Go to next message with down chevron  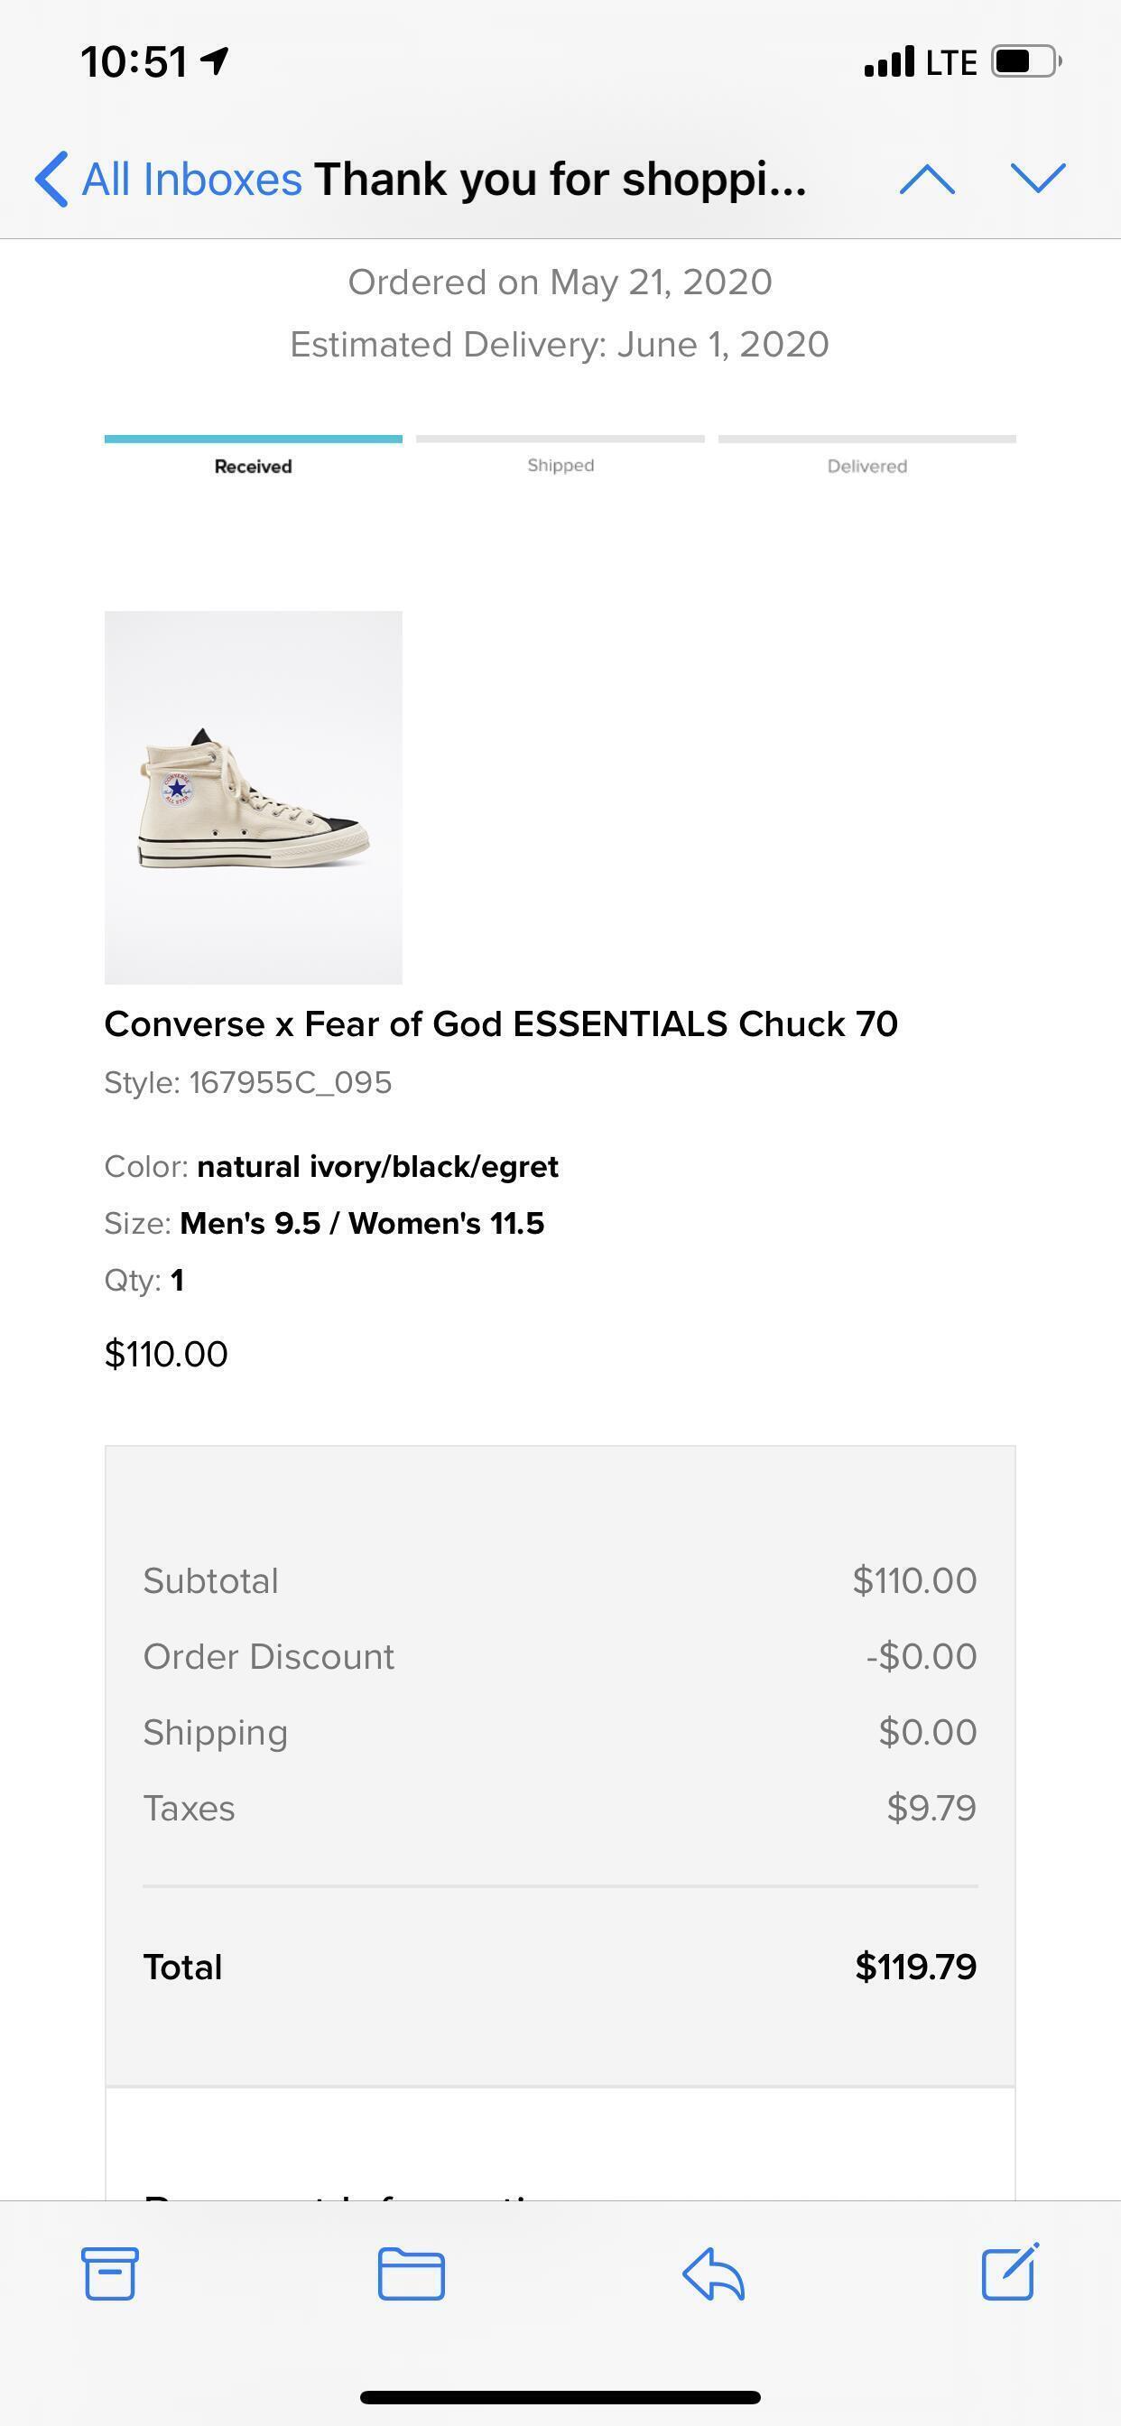1037,178
